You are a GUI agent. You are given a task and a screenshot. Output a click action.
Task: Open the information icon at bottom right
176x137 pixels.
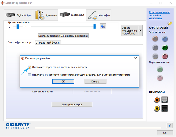tap(169, 125)
